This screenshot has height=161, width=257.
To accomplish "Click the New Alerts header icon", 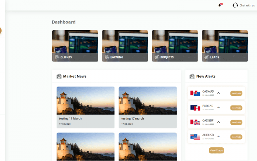I will point(192,76).
